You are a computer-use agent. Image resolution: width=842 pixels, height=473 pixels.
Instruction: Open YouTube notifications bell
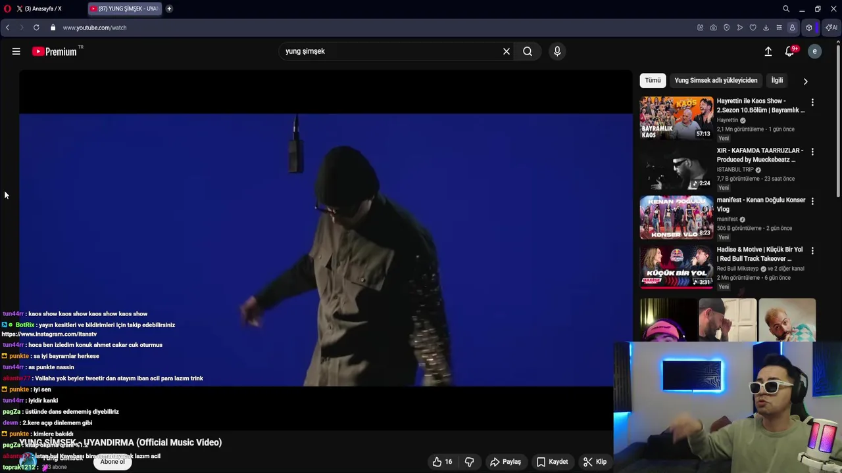click(x=790, y=51)
